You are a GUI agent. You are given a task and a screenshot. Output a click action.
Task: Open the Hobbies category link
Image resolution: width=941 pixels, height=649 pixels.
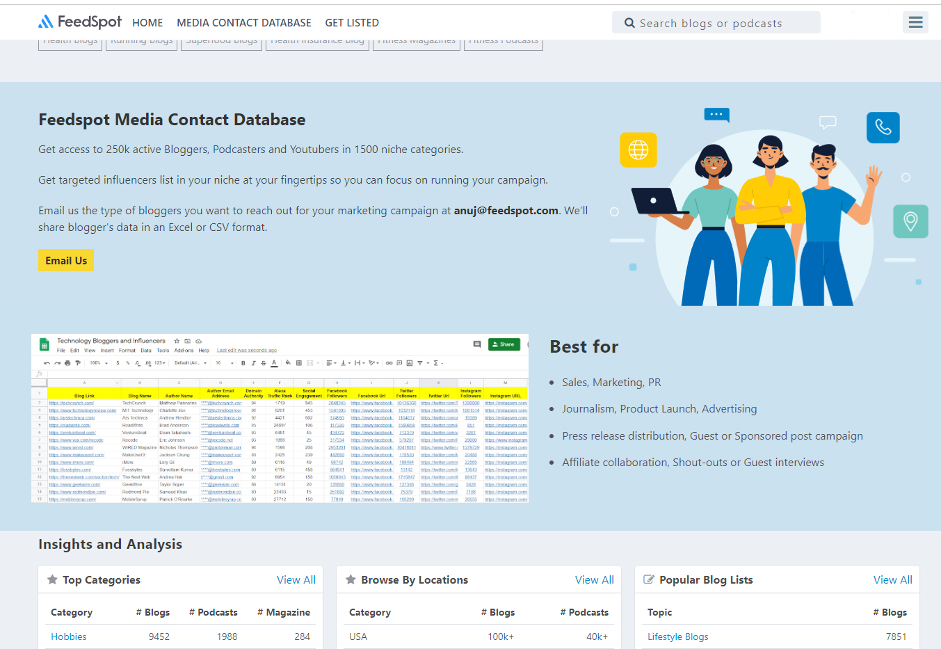tap(69, 636)
